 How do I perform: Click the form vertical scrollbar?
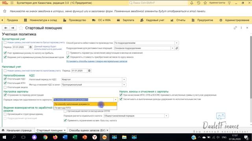(x=251, y=79)
